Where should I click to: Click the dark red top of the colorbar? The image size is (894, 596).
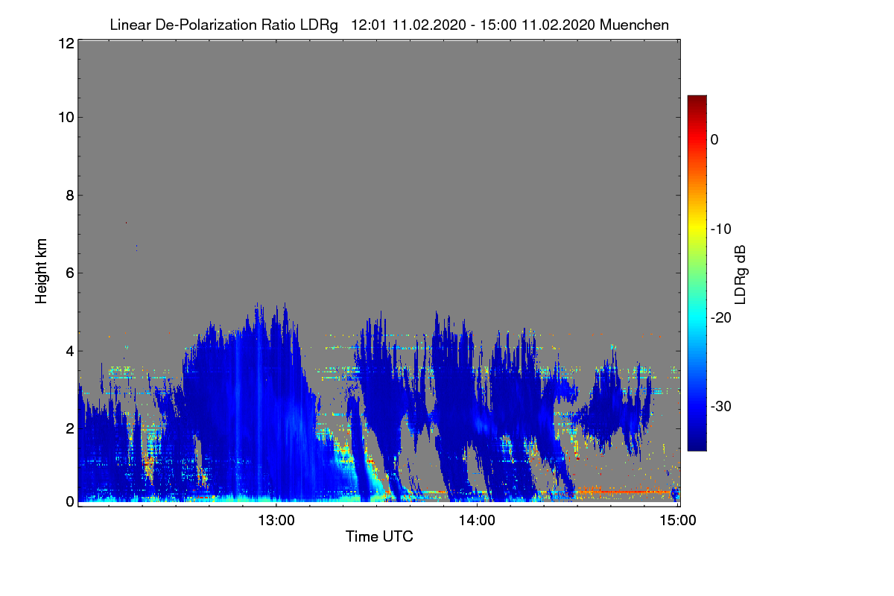click(697, 102)
